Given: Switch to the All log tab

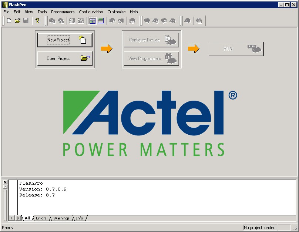Looking at the screenshot, I should [27, 218].
